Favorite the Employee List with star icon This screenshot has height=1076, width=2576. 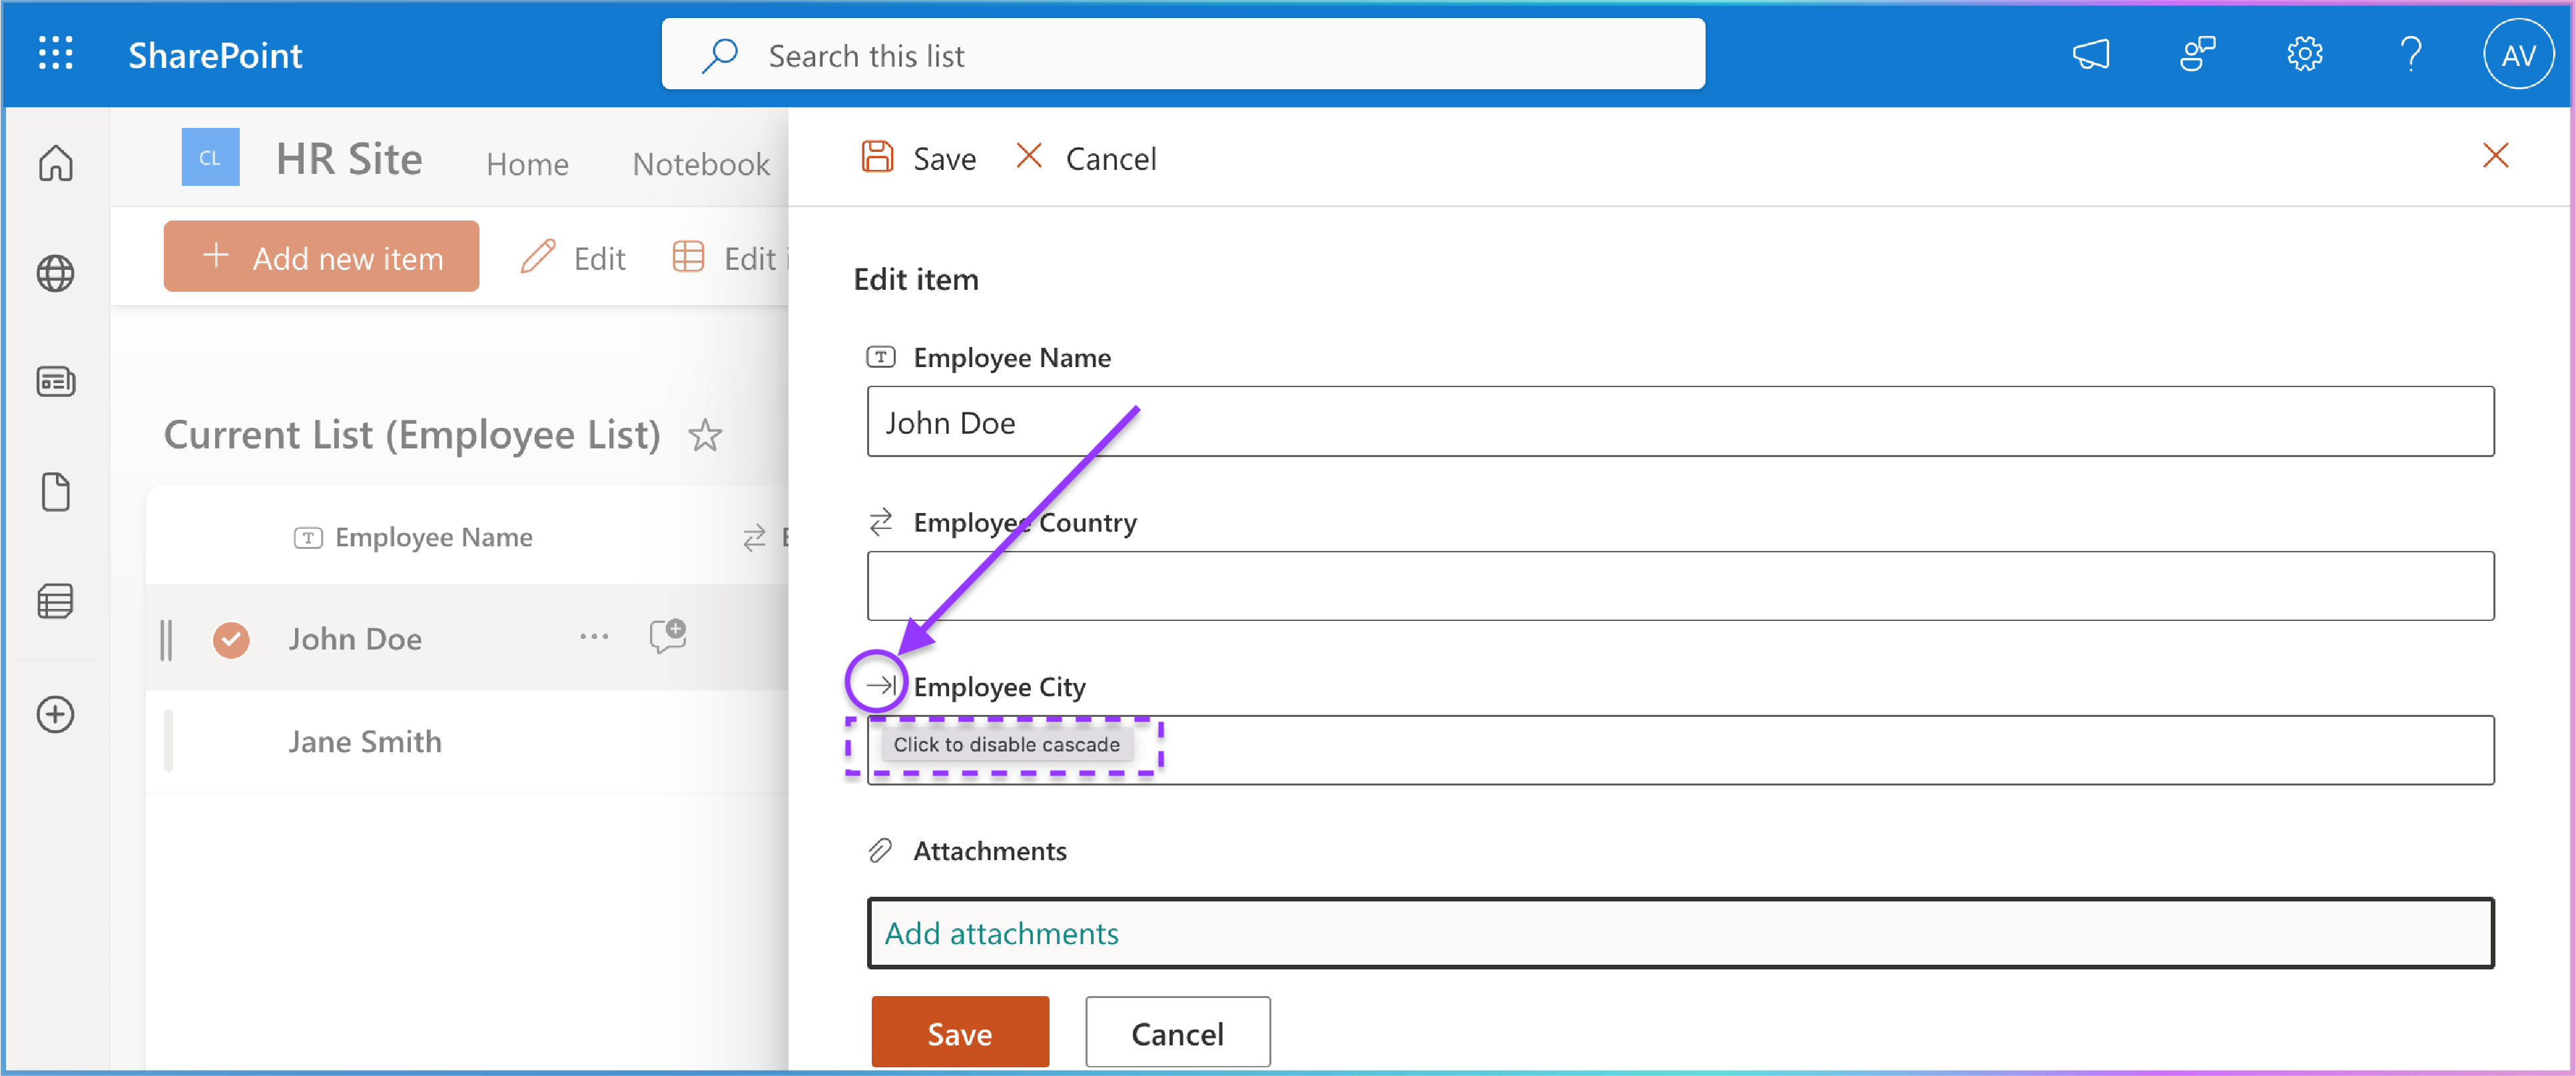pyautogui.click(x=705, y=435)
